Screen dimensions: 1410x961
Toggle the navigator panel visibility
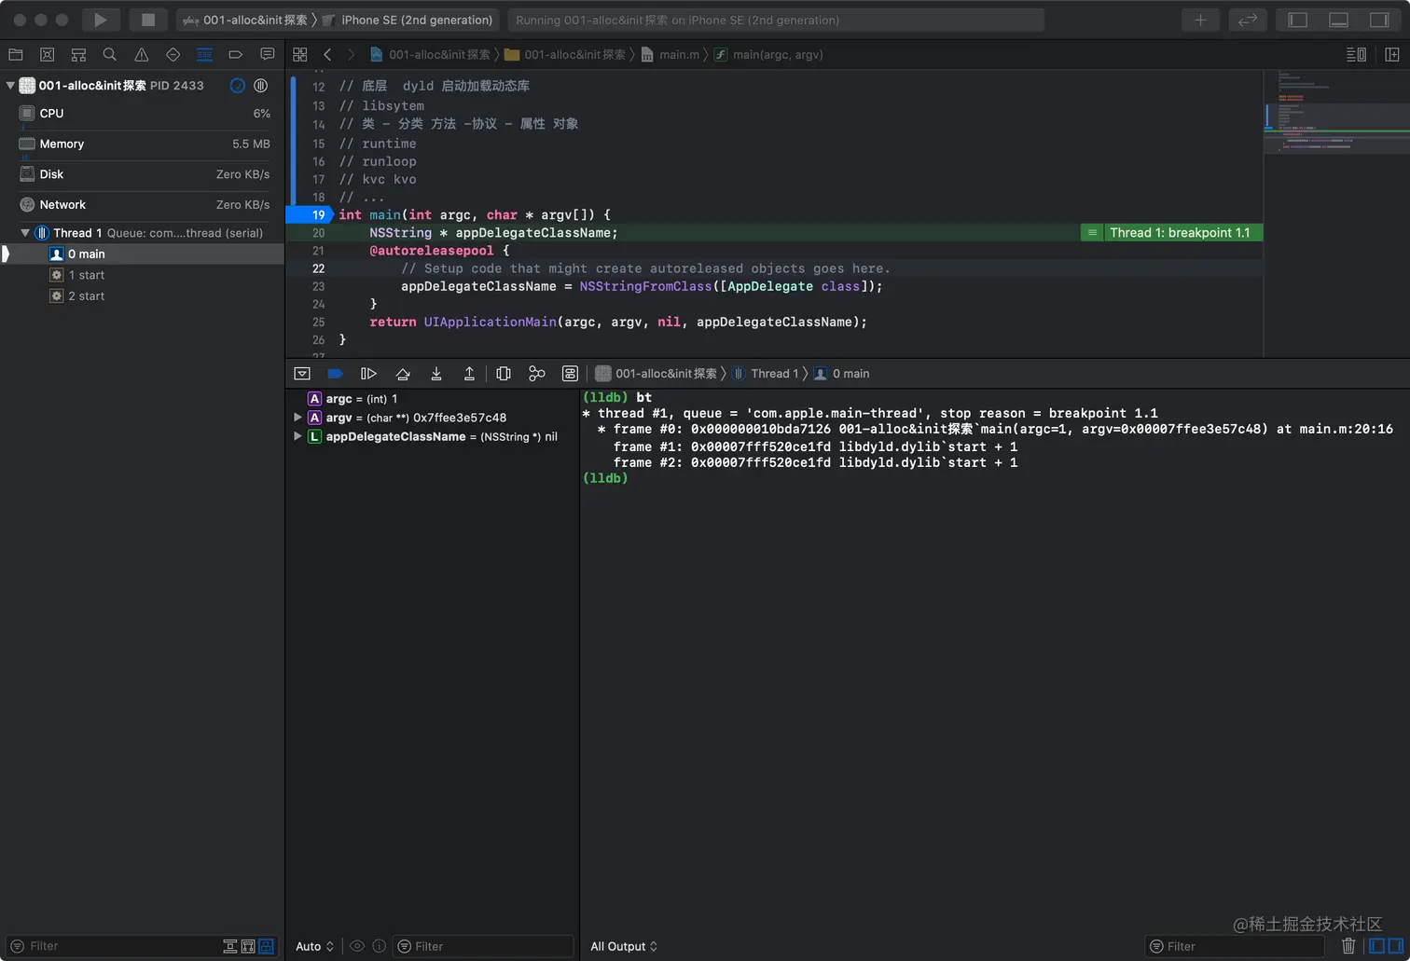(x=1297, y=20)
